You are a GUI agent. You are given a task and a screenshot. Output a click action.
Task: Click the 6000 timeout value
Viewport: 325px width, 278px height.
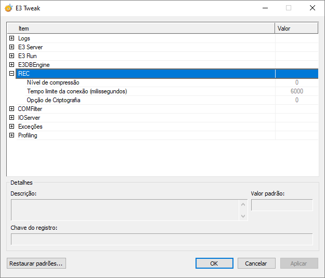[x=296, y=91]
